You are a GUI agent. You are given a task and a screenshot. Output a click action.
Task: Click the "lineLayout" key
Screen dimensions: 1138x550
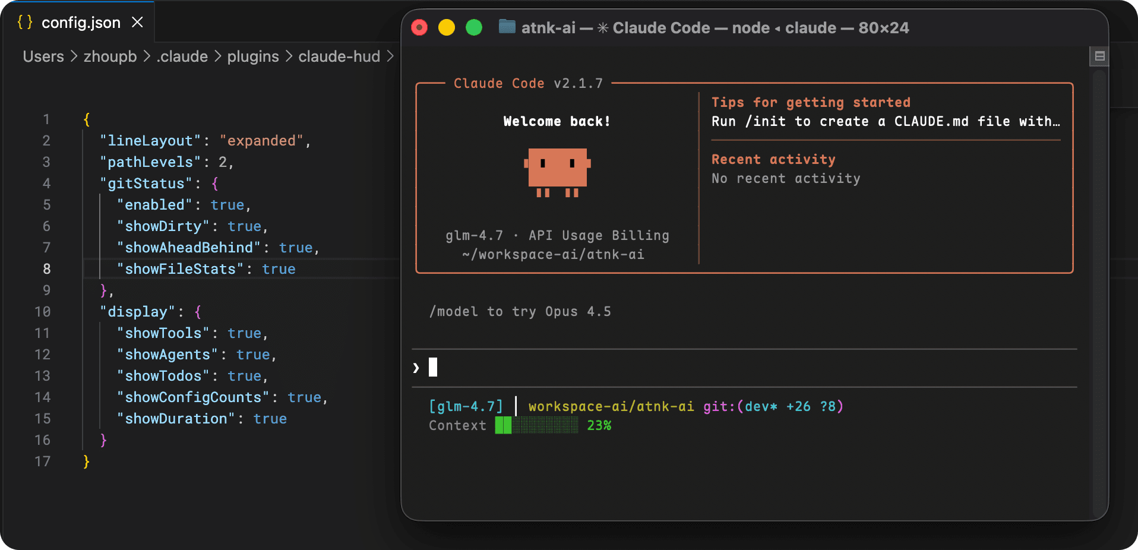coord(150,141)
